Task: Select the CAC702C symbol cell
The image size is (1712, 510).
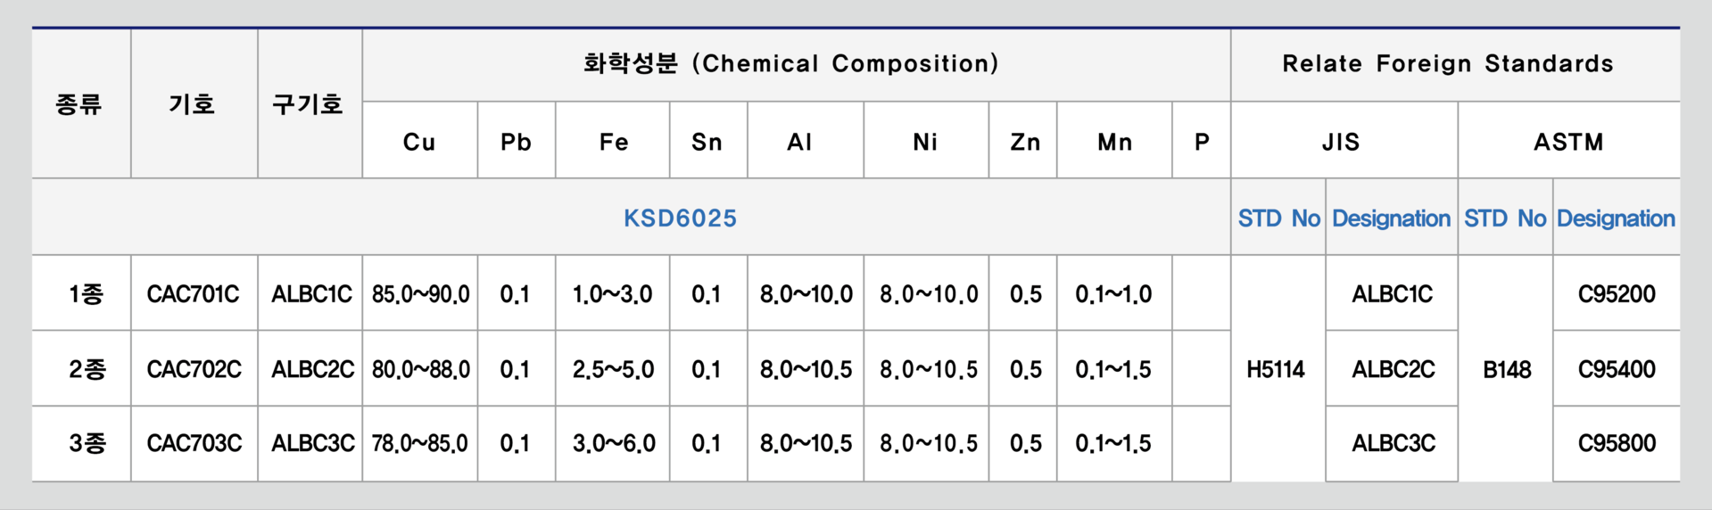Action: [x=194, y=369]
